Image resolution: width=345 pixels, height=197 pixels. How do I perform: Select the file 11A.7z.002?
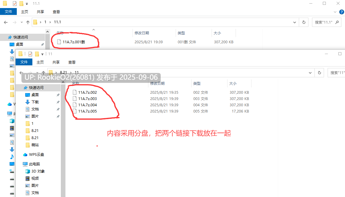point(88,93)
